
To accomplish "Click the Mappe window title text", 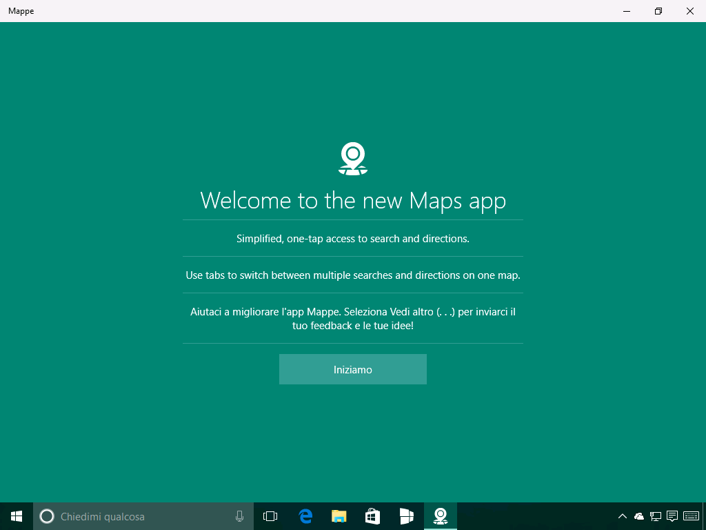I will (21, 11).
